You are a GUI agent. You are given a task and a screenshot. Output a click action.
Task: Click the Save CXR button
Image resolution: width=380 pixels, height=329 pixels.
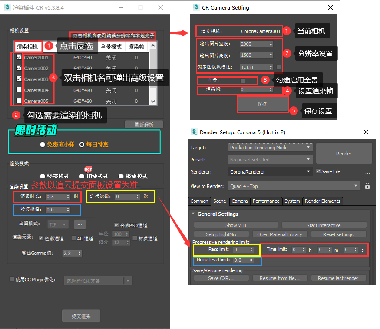221,278
